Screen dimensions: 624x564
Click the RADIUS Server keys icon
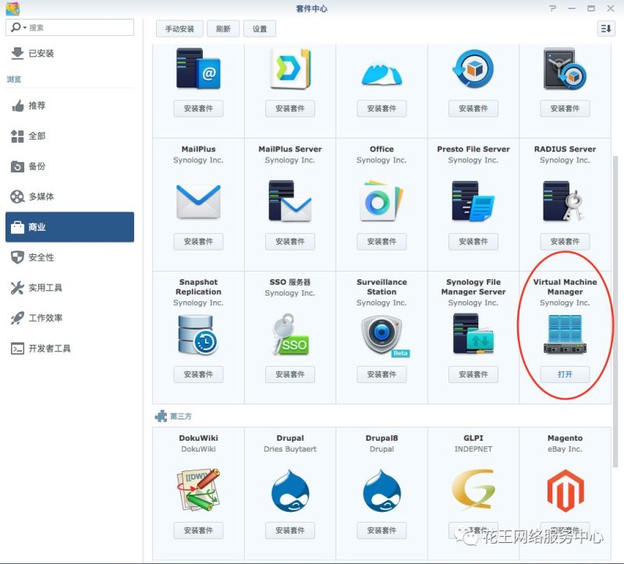[x=565, y=201]
